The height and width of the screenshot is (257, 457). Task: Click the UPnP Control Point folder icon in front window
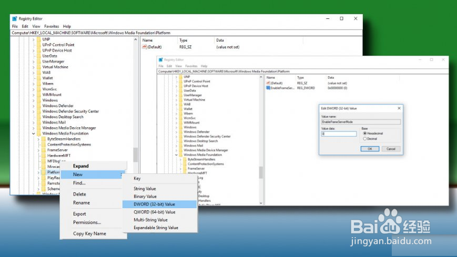(39, 45)
